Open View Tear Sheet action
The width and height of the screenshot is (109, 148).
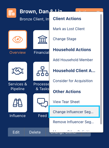pos(66,102)
